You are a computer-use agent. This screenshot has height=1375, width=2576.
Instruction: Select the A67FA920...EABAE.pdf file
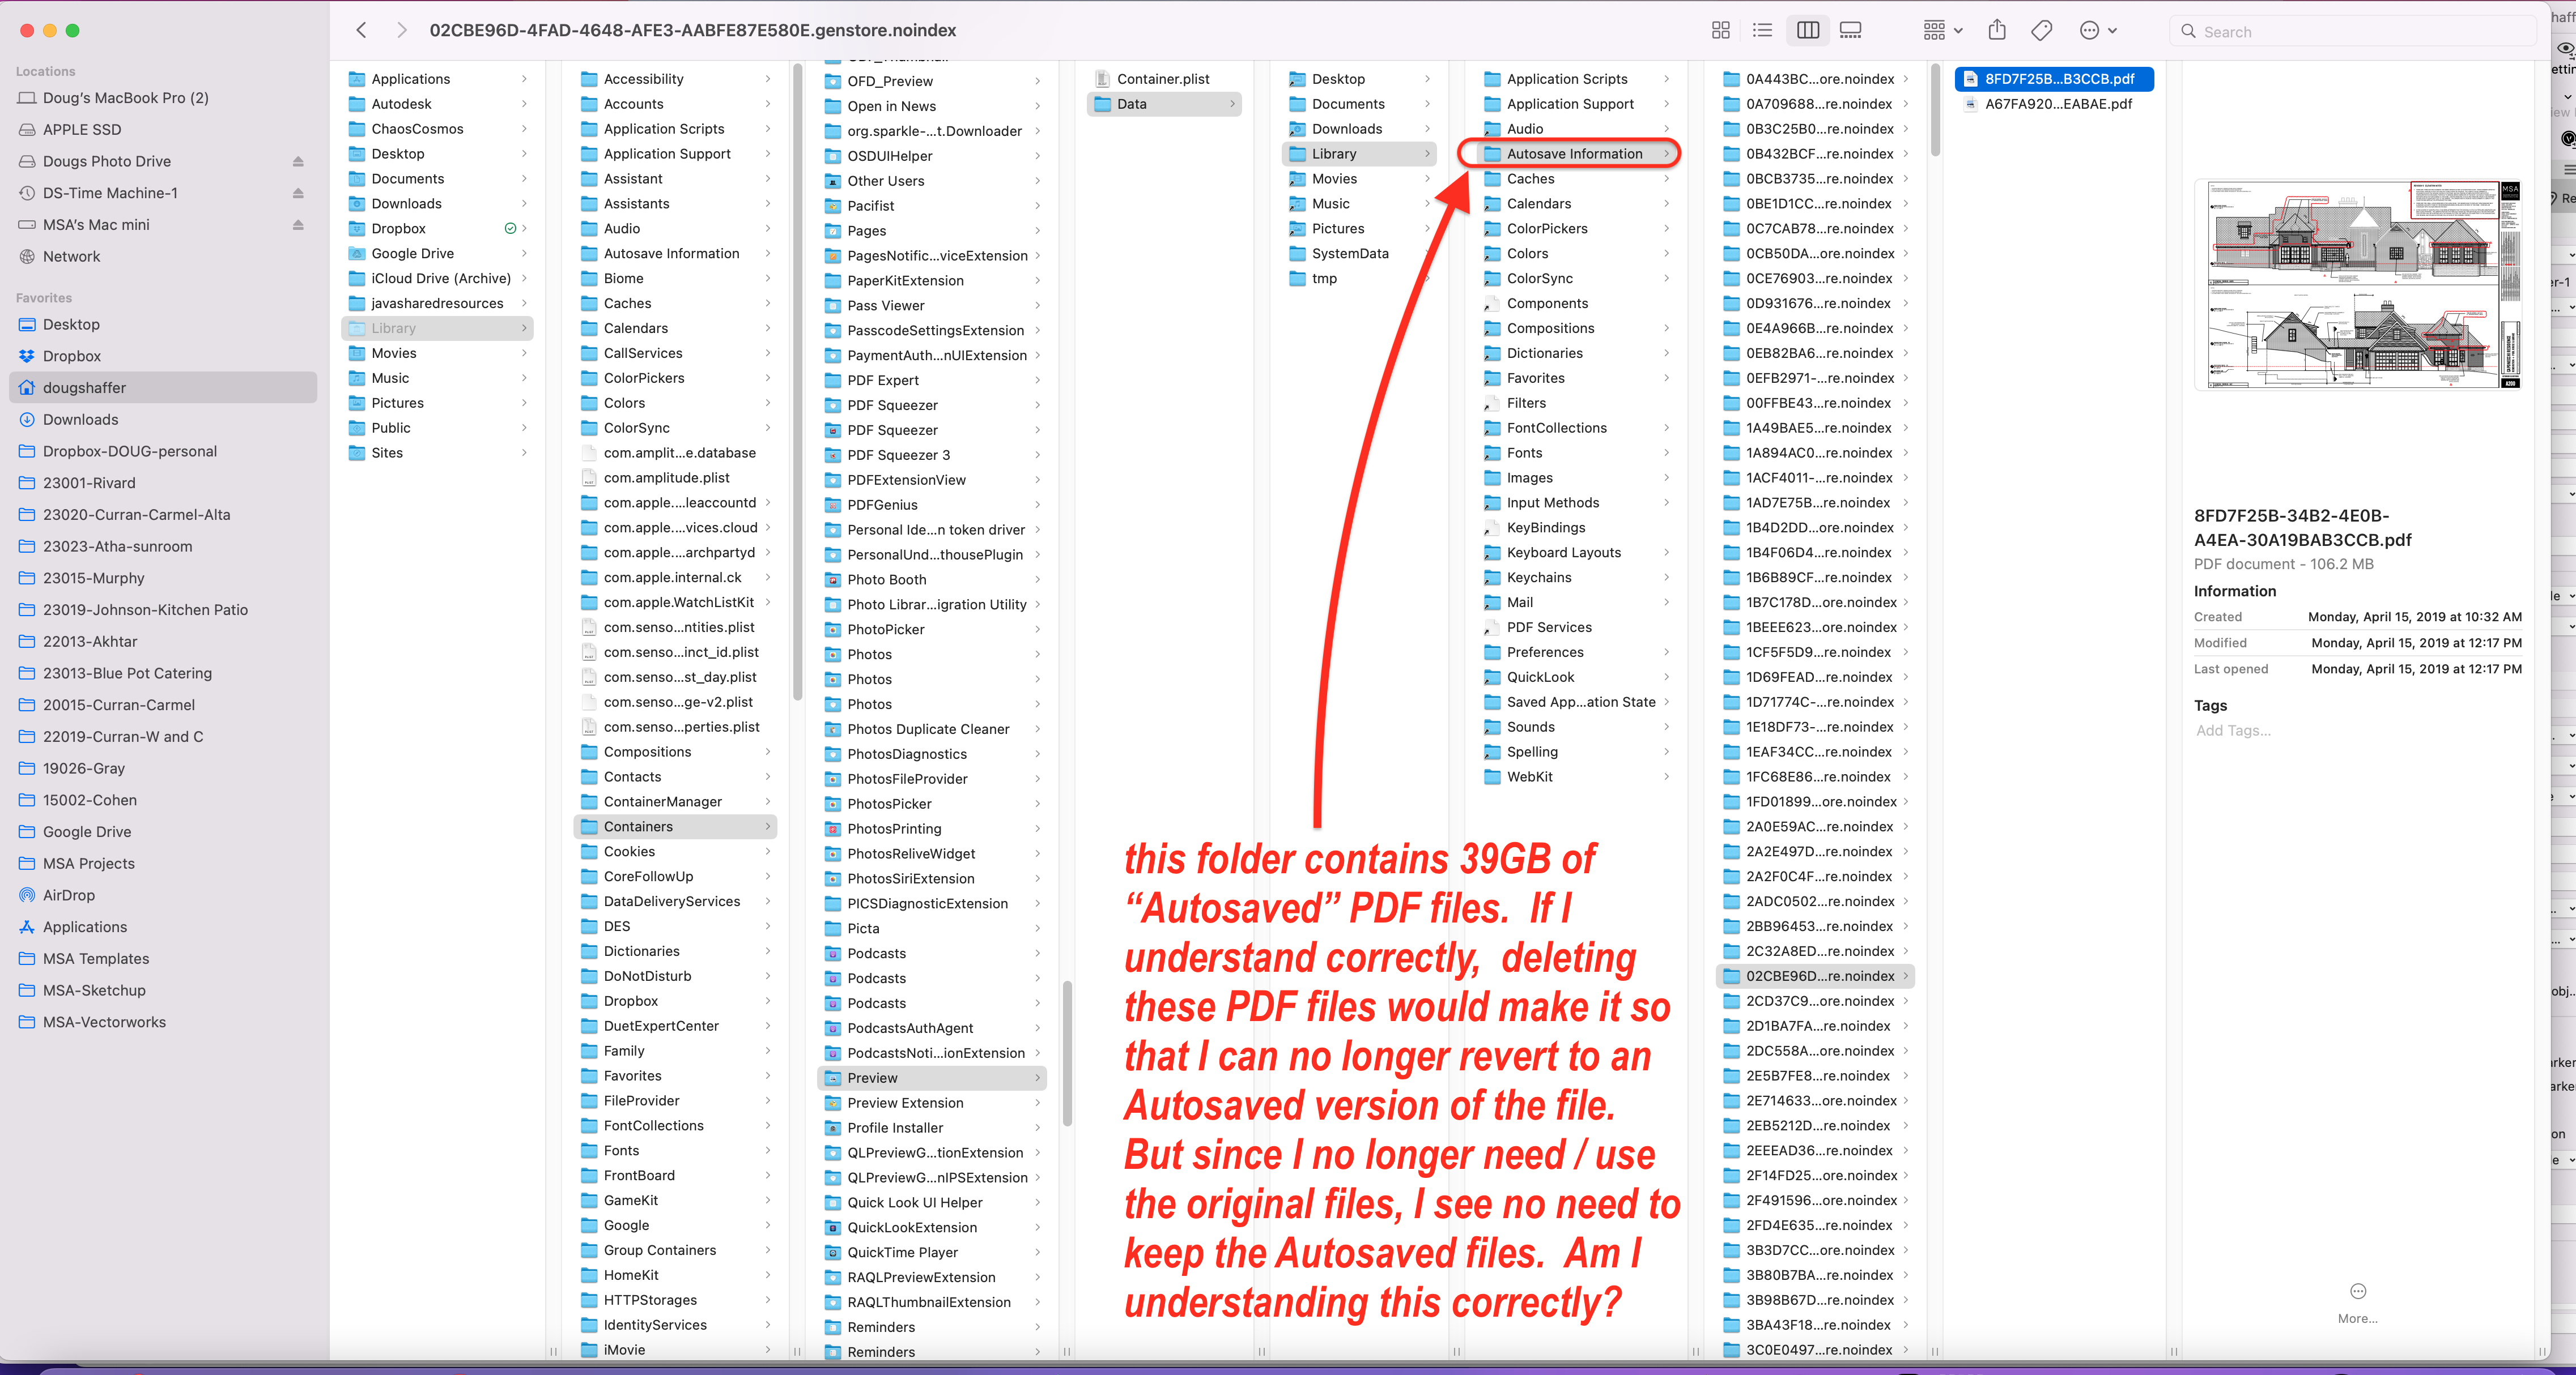2058,104
